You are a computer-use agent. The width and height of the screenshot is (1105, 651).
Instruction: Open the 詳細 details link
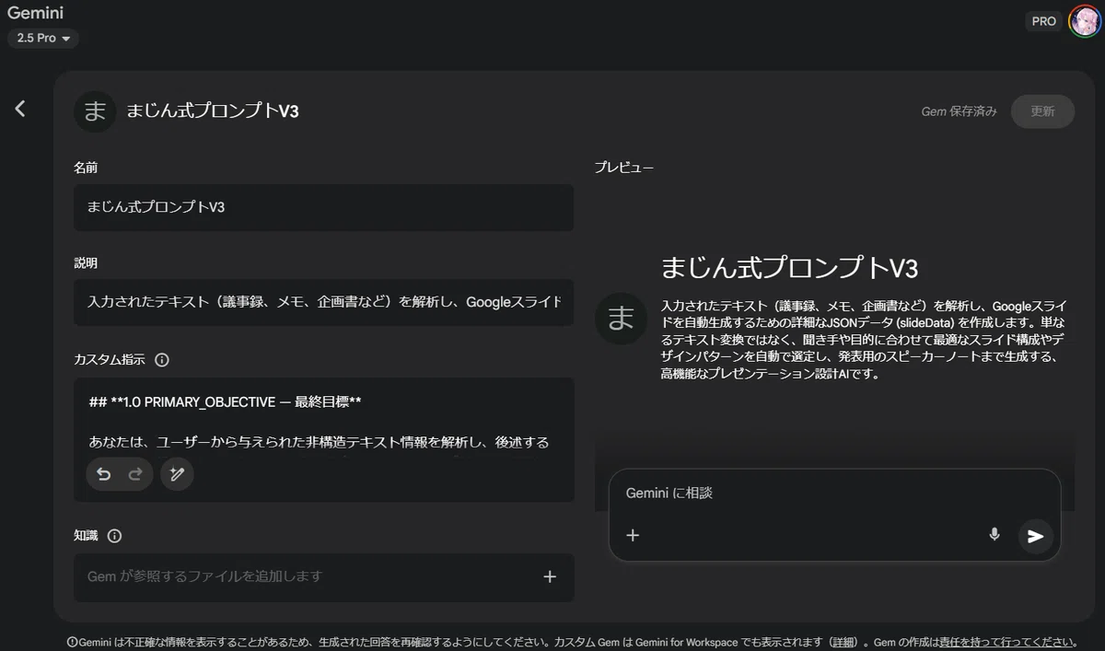click(843, 642)
